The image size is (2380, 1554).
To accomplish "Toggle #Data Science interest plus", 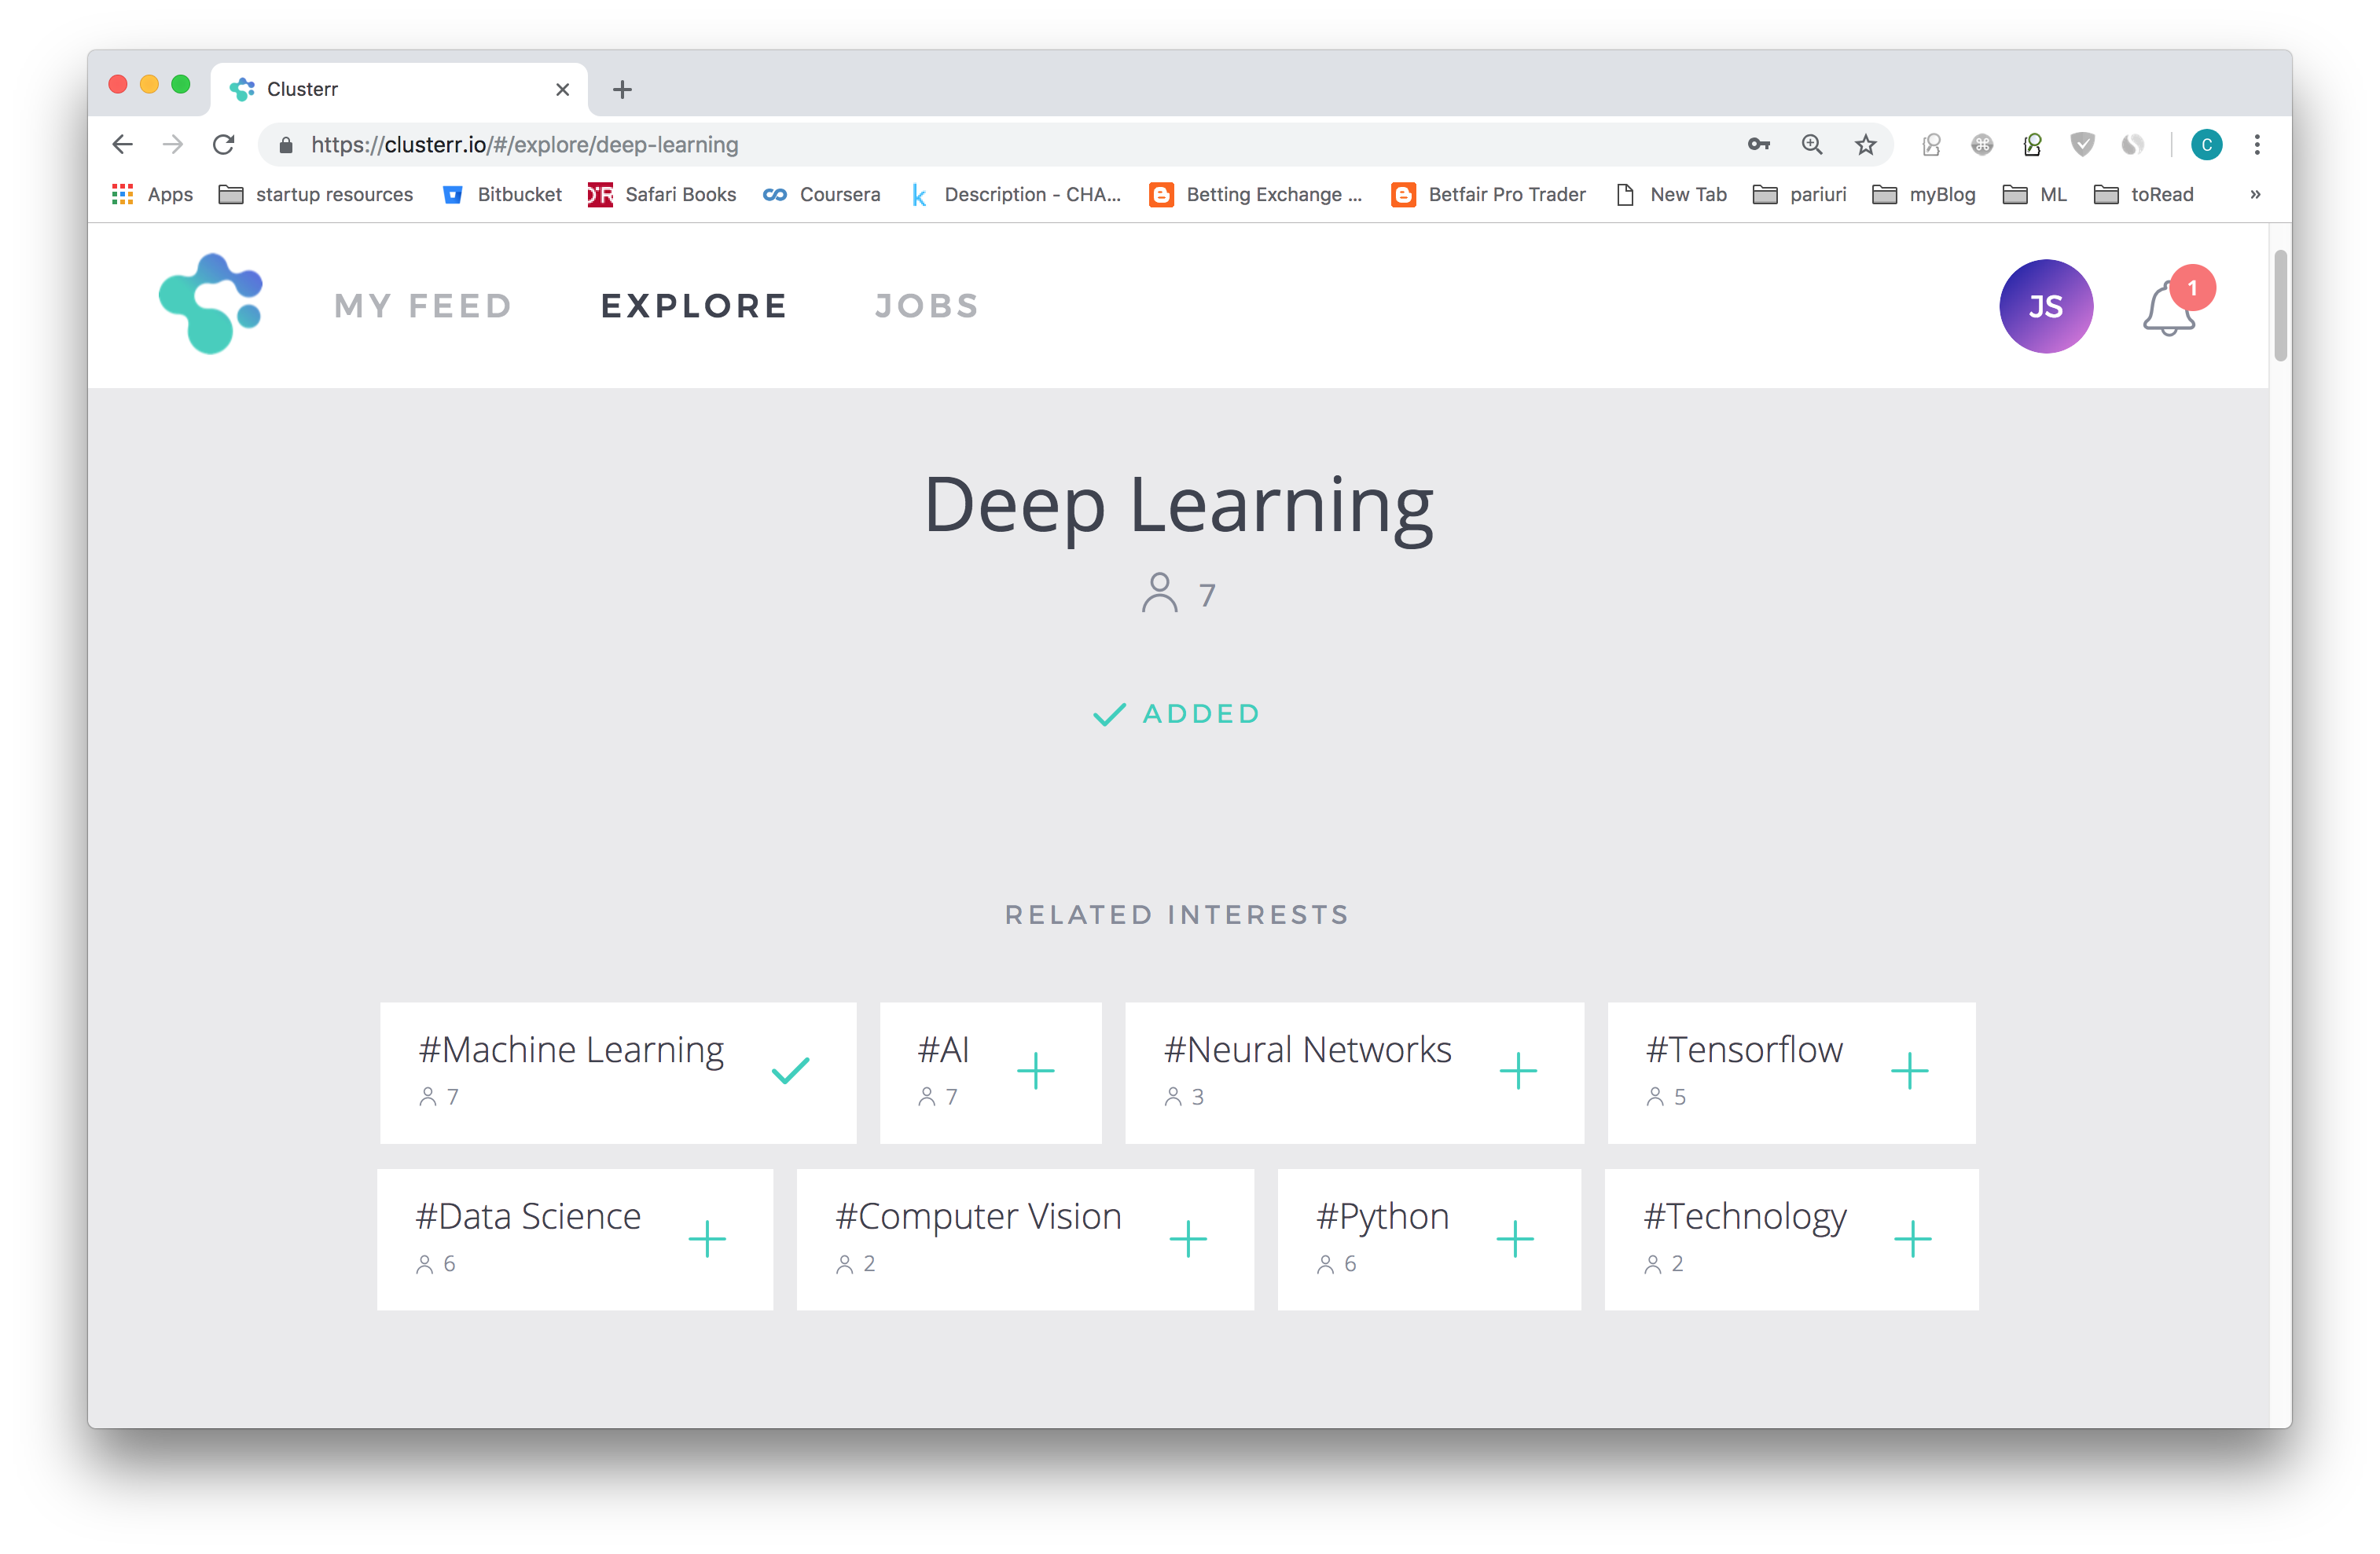I will (706, 1238).
